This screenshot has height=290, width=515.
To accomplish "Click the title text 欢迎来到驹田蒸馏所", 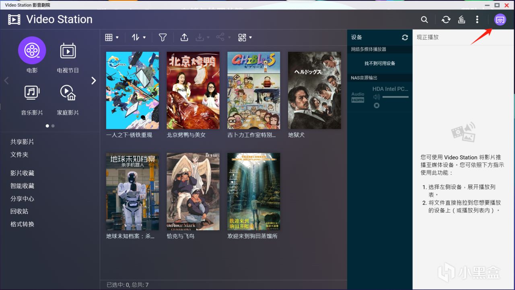I will (253, 236).
